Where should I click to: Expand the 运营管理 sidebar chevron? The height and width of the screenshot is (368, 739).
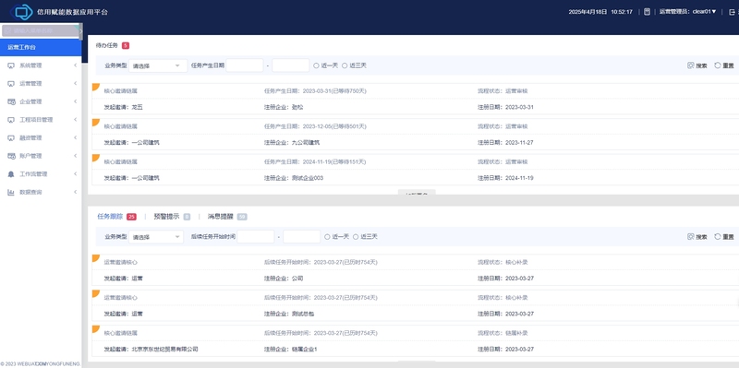[x=75, y=83]
